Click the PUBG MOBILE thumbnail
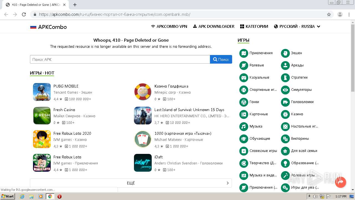Viewport: 355px width, 200px height. pos(42,92)
